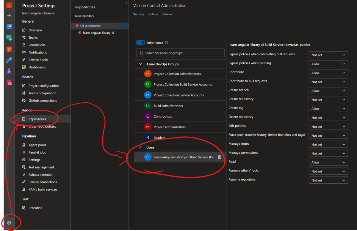
Task: Open Manage notes permission dropdown
Action: [x=328, y=144]
